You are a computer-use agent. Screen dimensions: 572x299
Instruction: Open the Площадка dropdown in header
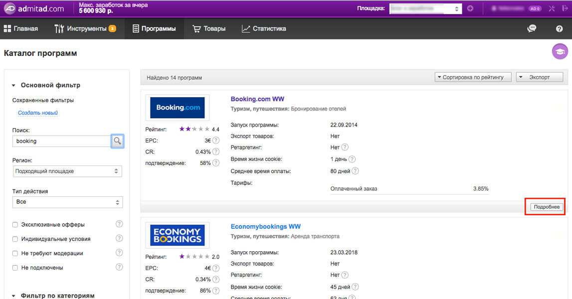click(425, 8)
